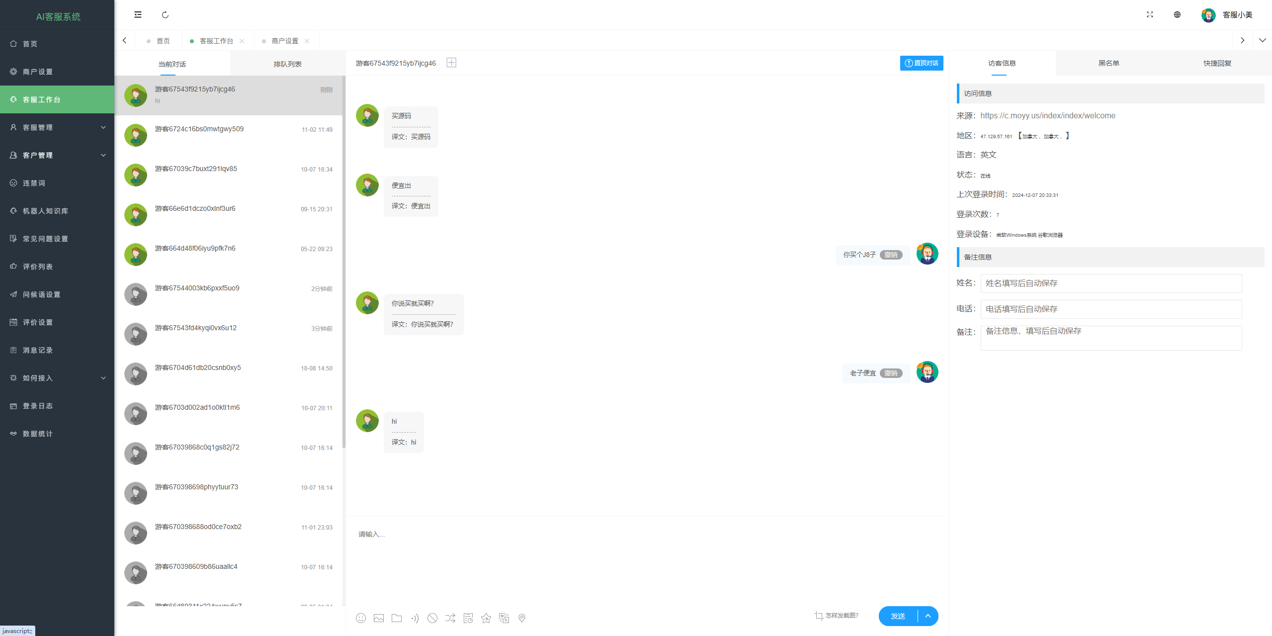Toggle the sidebar collapse icon
The width and height of the screenshot is (1272, 636).
click(x=138, y=15)
